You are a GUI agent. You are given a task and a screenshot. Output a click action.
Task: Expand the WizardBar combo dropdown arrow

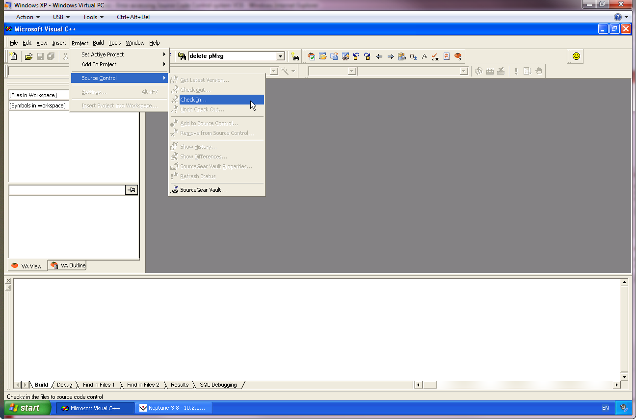point(274,71)
